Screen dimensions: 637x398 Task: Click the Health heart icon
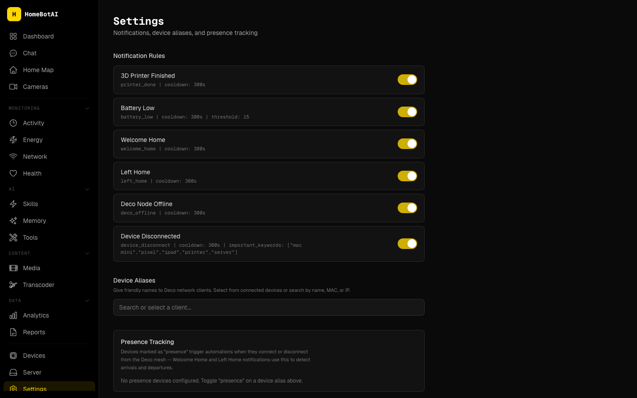13,173
